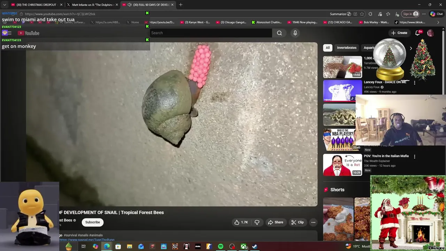
Task: Open Xbox app from the taskbar
Action: click(244, 246)
